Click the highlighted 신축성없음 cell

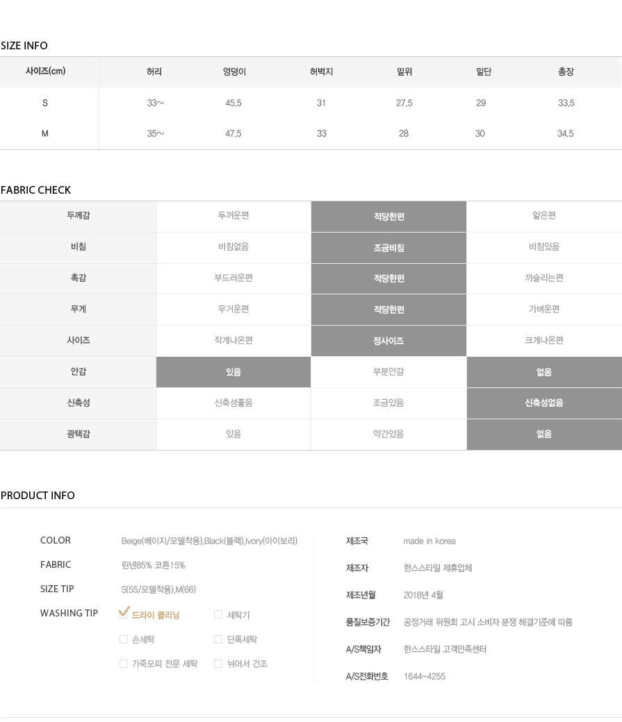click(544, 403)
